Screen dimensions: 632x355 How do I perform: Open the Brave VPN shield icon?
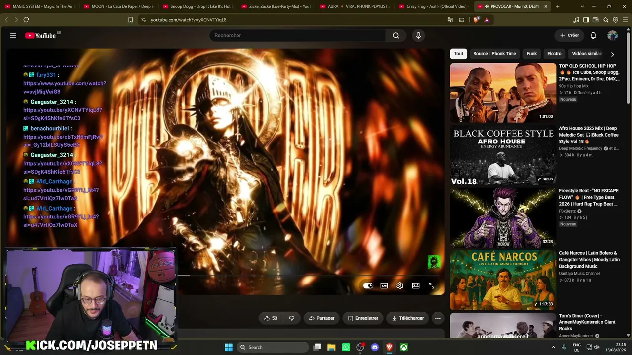coord(615,20)
